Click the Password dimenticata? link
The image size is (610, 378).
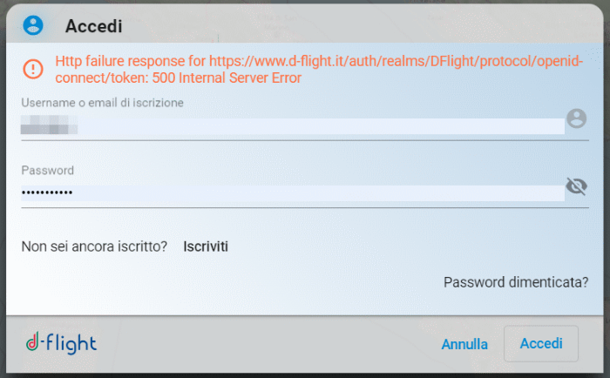click(x=515, y=282)
